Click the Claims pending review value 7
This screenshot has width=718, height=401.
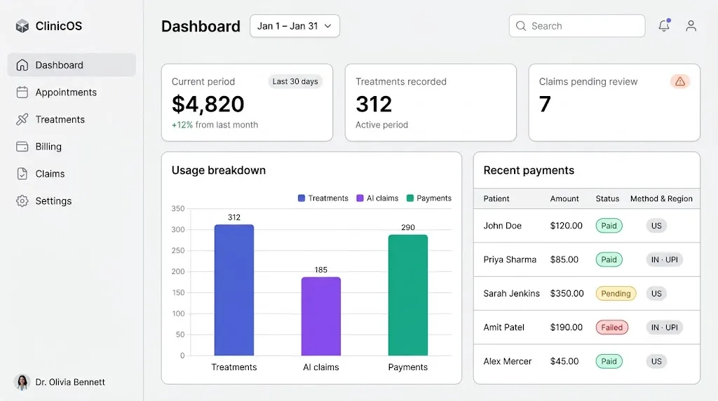coord(545,104)
